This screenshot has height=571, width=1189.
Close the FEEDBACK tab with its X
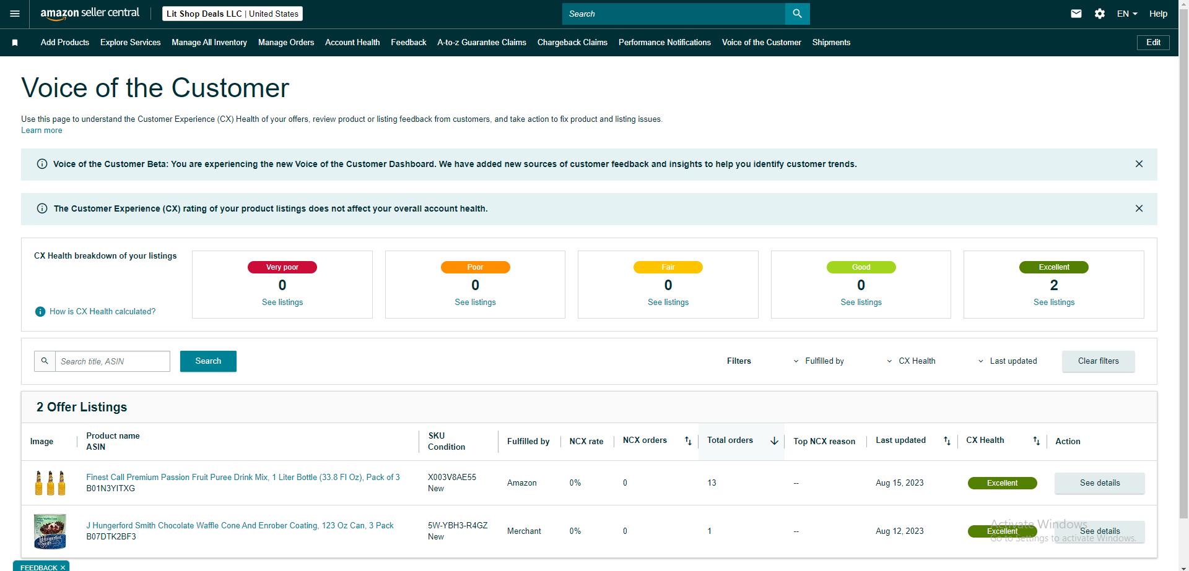[x=63, y=567]
